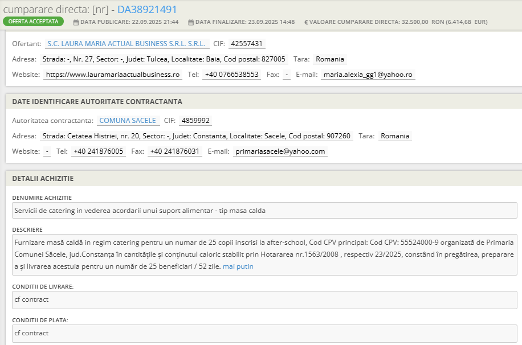Click the DESCRIERE text box

(264, 255)
